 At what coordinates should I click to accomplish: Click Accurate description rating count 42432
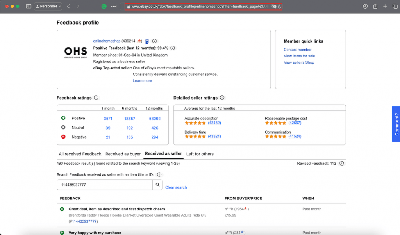coord(214,123)
